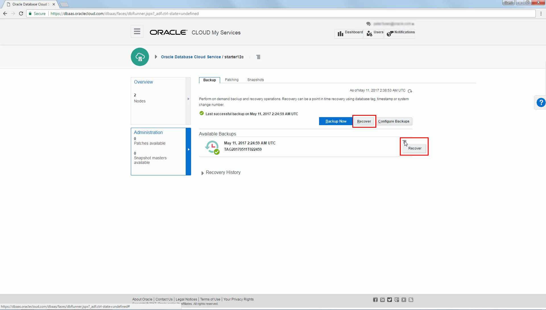Screen dimensions: 546x310
Task: Click the Oracle logo
Action: point(168,32)
